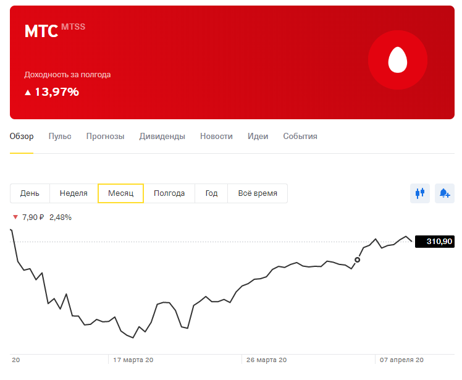The width and height of the screenshot is (462, 380).
Task: Click the 07 апреля 20 axis date
Action: point(401,360)
